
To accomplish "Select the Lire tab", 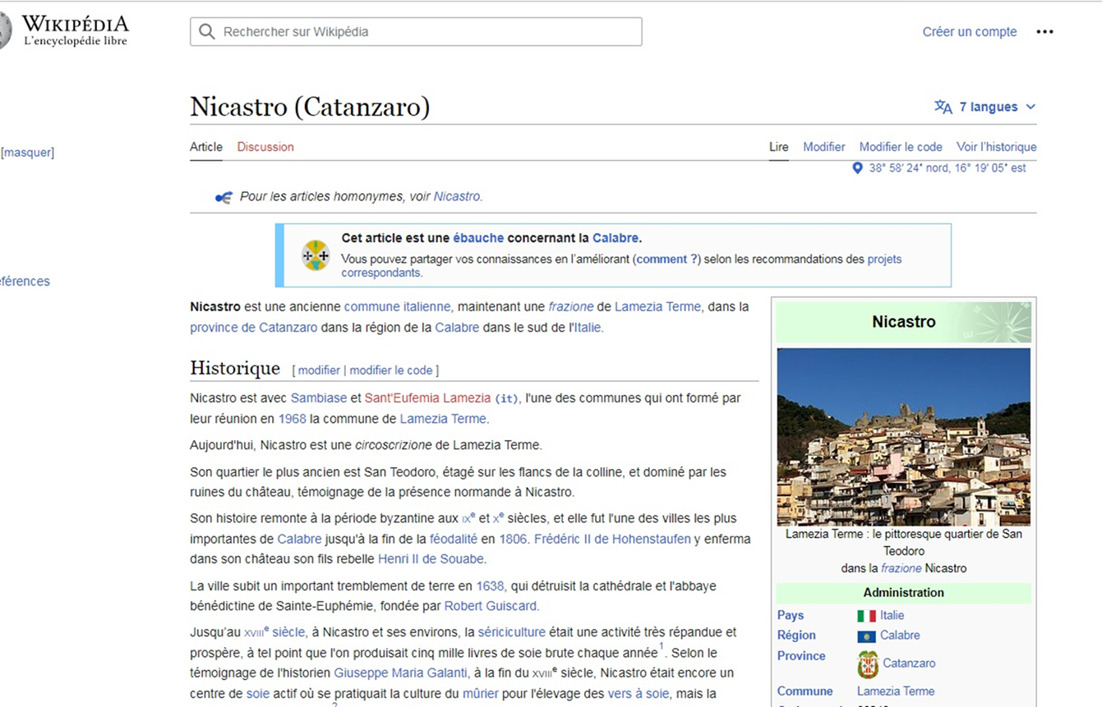I will pos(778,147).
